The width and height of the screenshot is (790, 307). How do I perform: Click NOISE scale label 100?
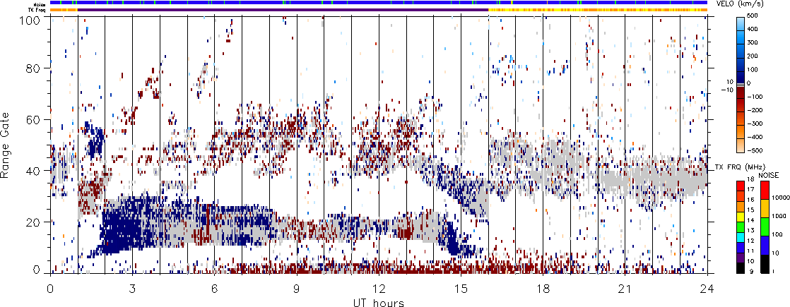pos(778,234)
